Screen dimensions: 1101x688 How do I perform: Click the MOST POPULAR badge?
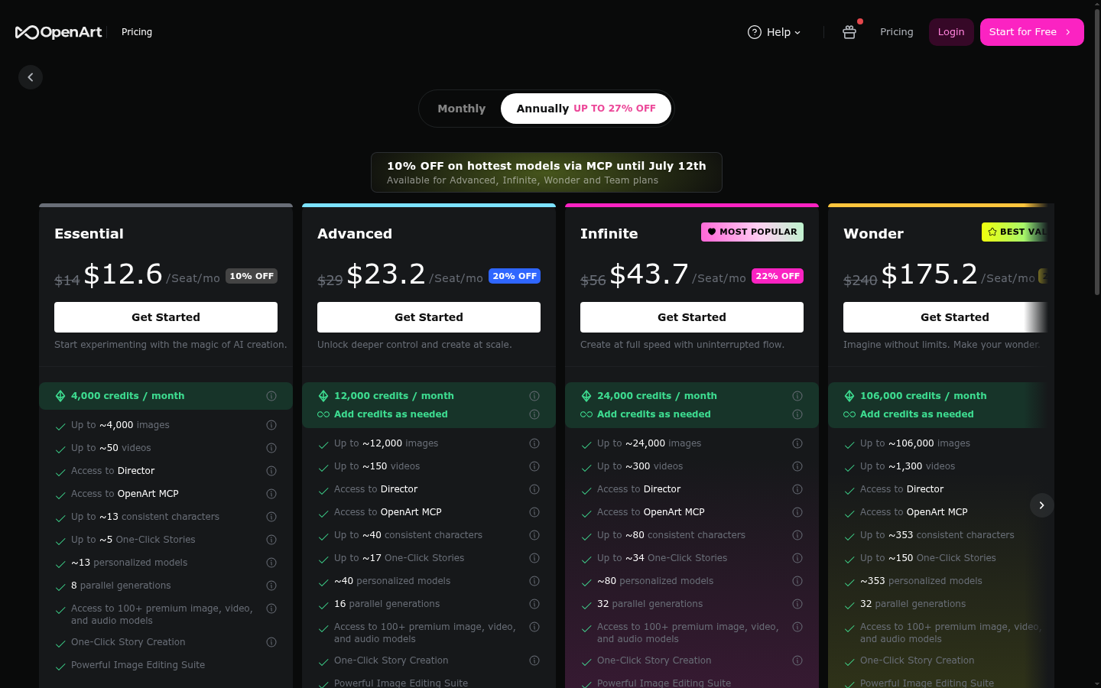point(752,232)
